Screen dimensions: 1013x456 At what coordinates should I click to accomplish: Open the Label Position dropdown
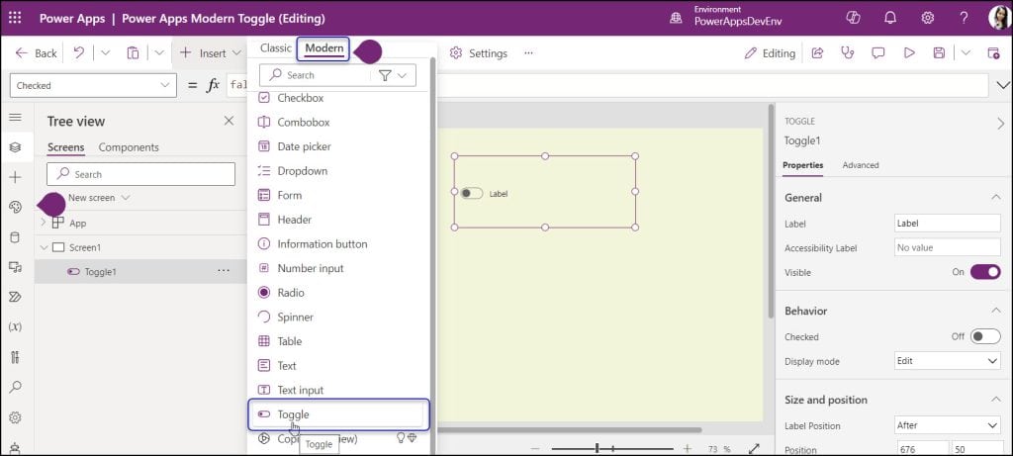coord(947,425)
